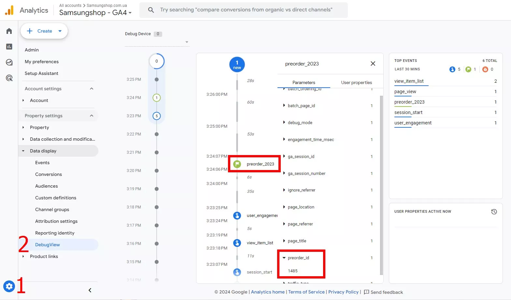The height and width of the screenshot is (300, 511).
Task: Open the Explore icon in left rail
Action: click(9, 62)
